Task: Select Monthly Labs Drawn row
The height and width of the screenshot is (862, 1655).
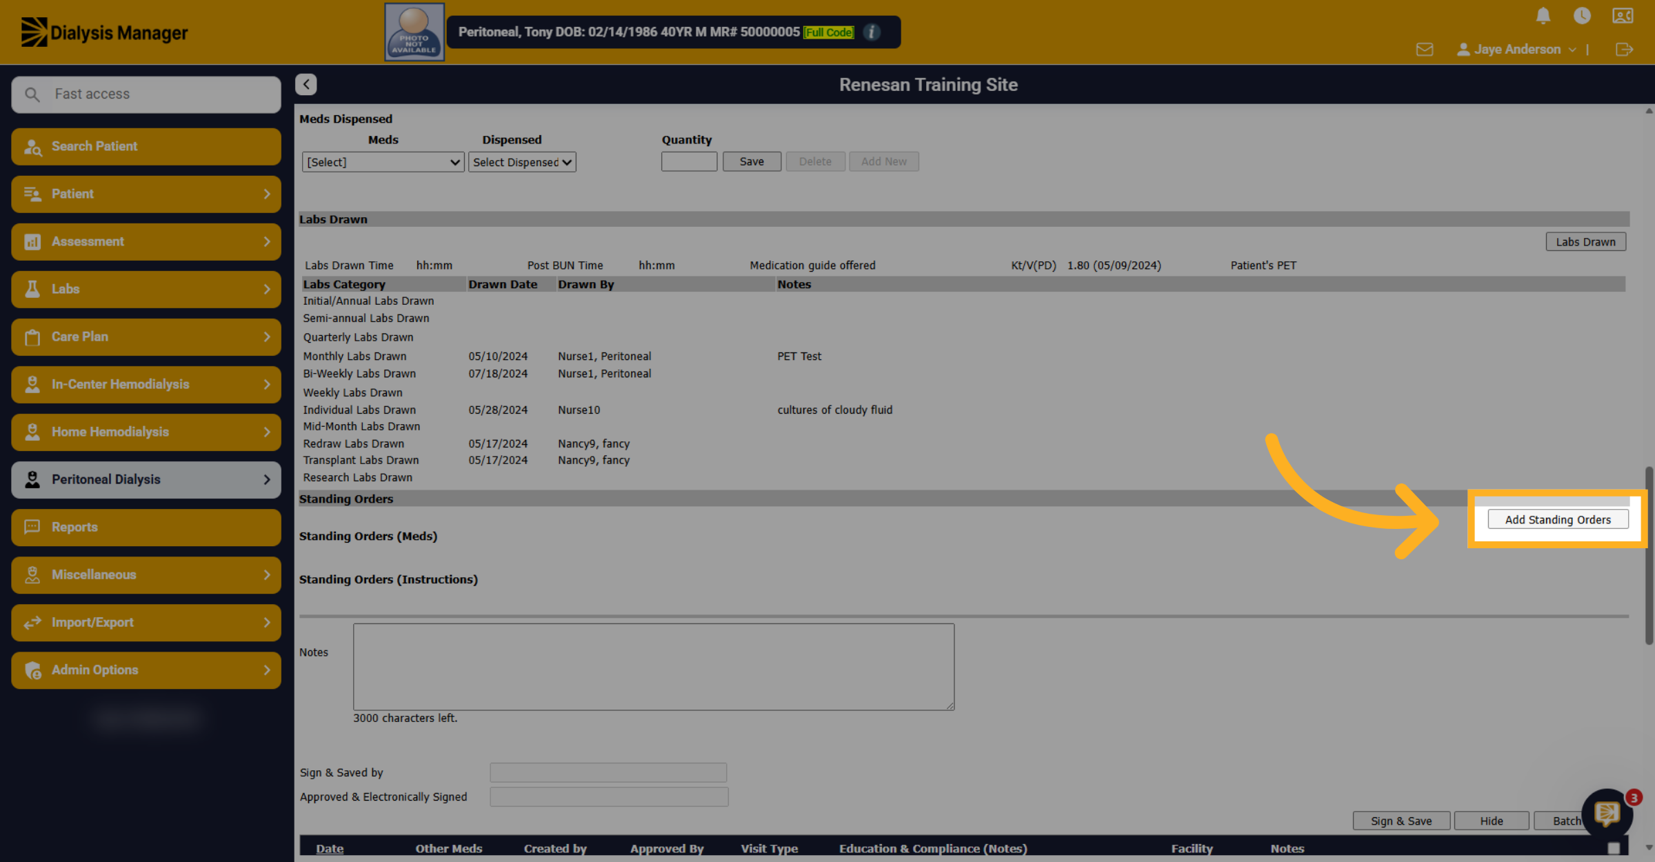Action: click(963, 356)
